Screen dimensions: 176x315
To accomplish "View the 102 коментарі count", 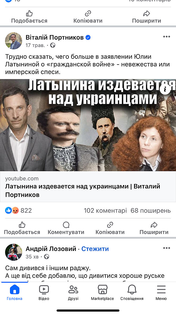I will coord(105,211).
